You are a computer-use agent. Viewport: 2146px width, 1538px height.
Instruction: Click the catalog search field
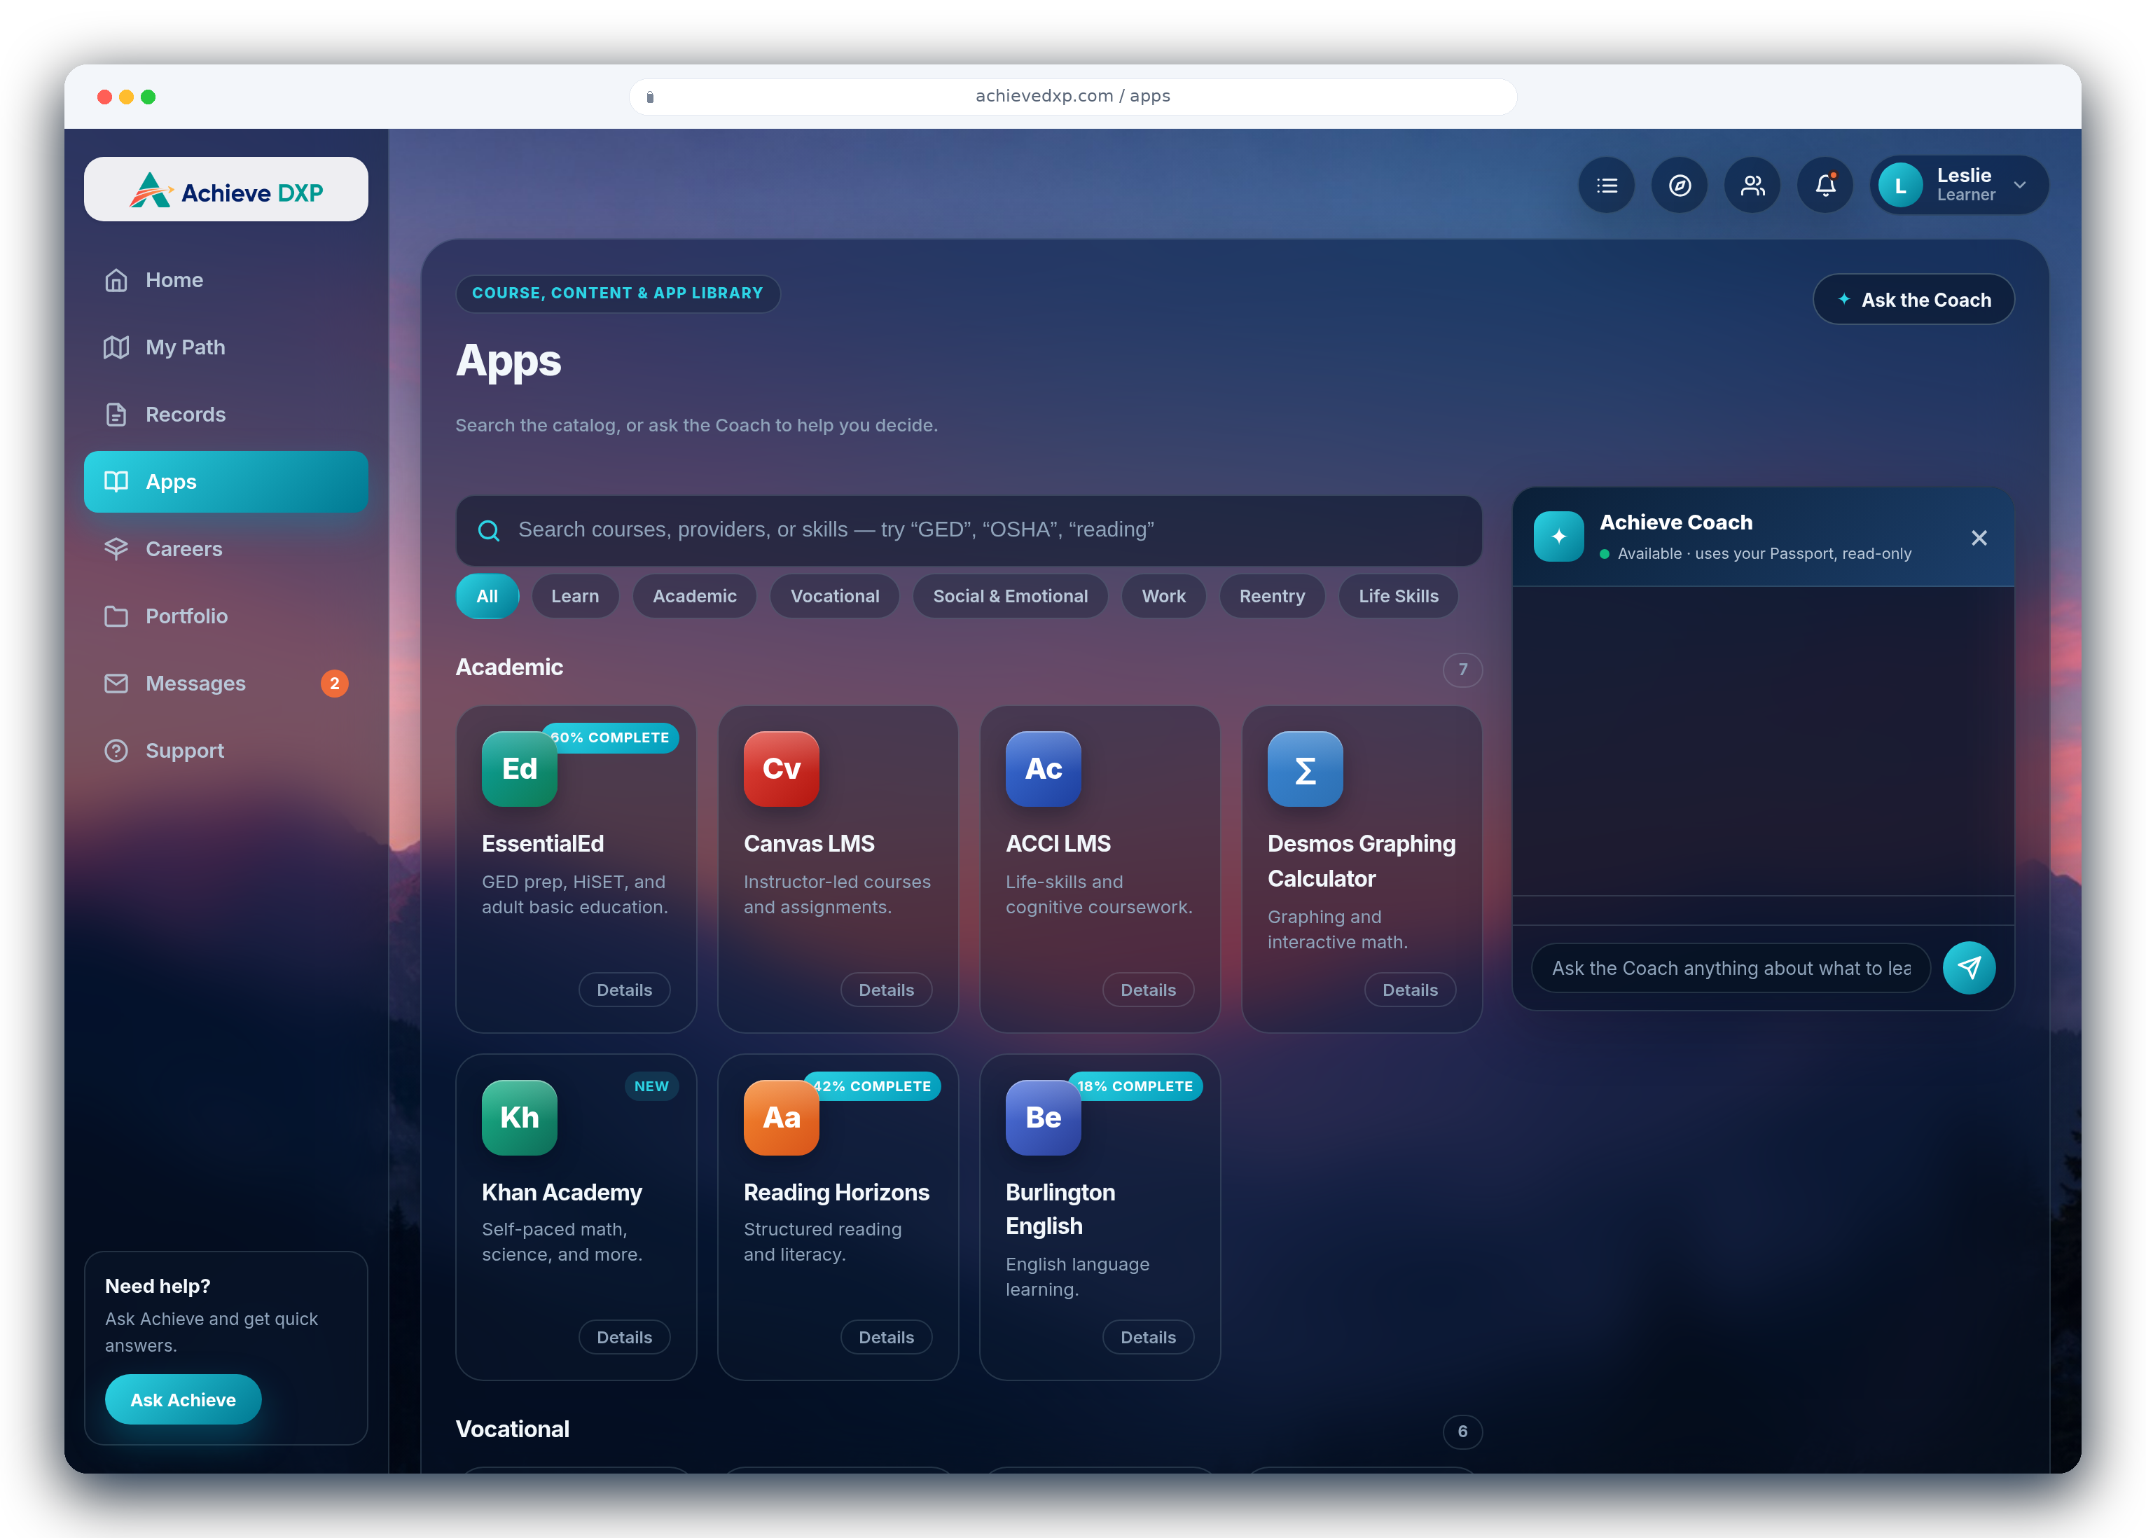(969, 530)
